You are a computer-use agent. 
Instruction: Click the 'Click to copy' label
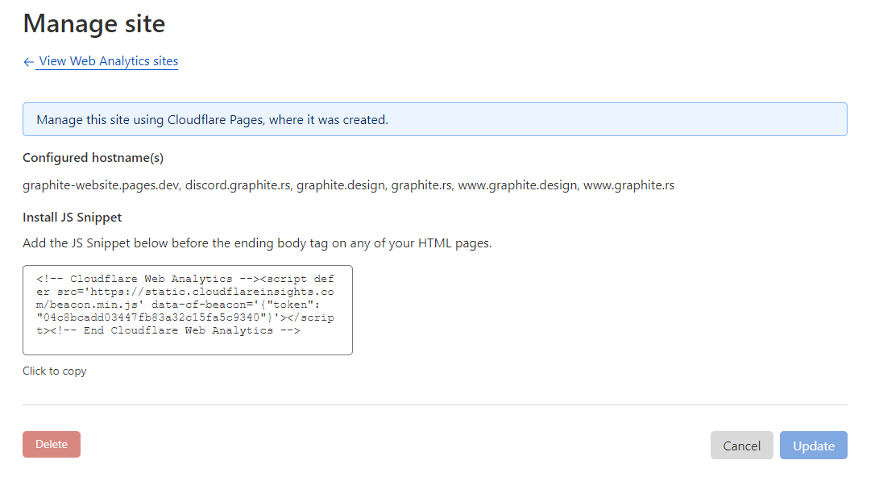pos(55,371)
